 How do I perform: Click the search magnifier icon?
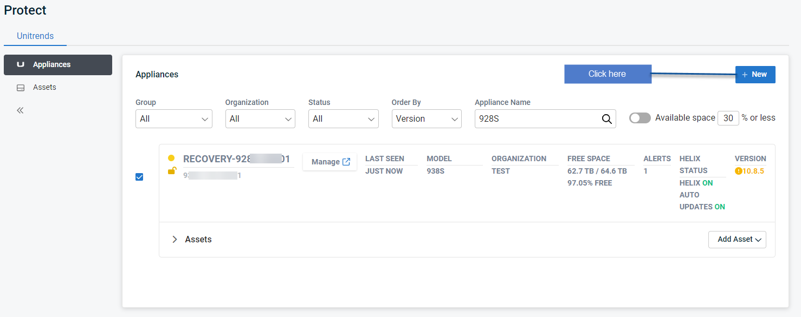607,119
